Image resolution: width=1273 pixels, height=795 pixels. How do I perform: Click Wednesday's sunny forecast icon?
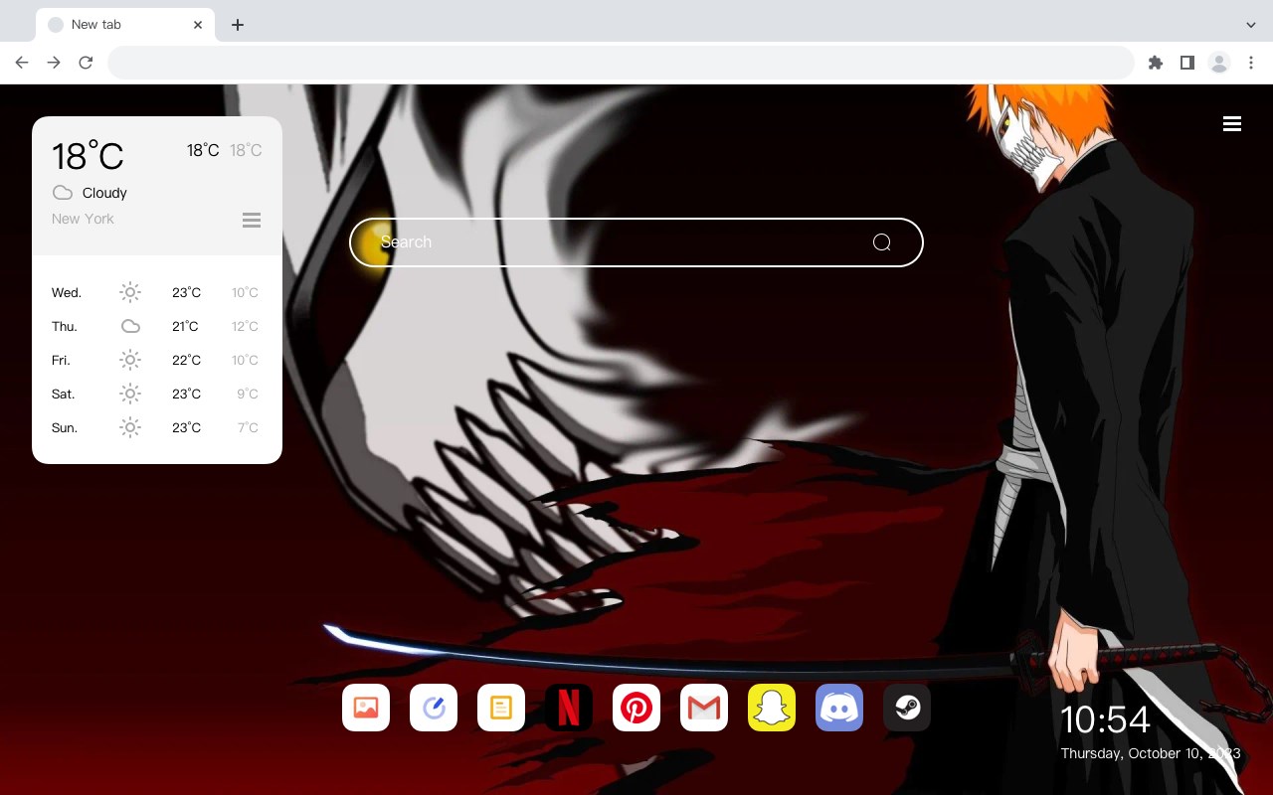(130, 292)
